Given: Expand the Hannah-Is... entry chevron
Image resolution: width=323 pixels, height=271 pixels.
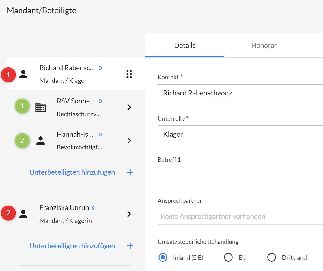Looking at the screenshot, I should 129,141.
